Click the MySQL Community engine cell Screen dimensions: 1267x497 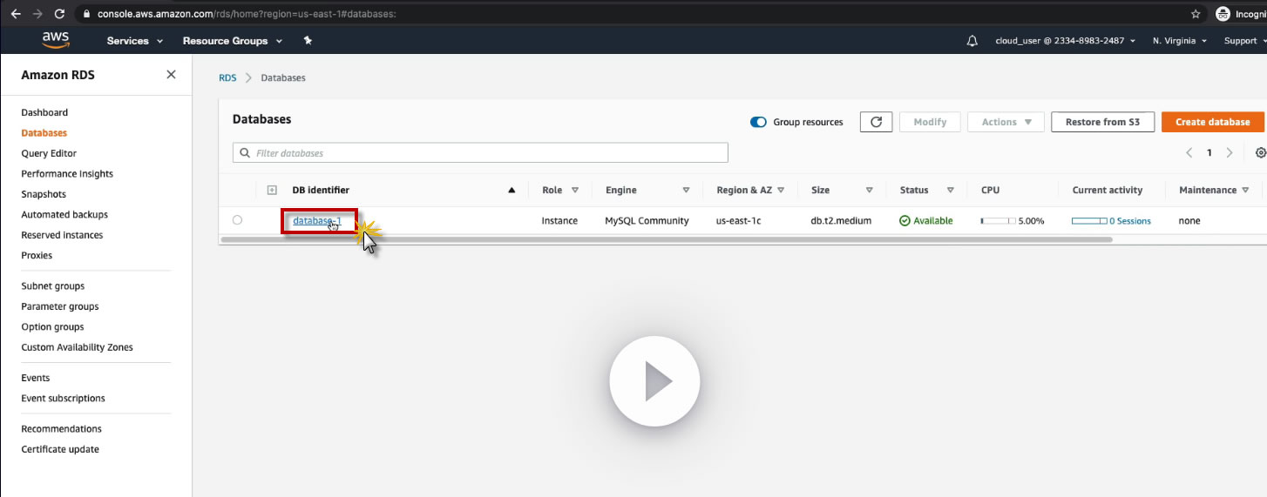click(647, 221)
